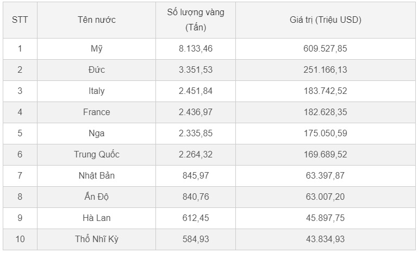418x253 pixels.
Task: Select the value 63.397,87
Action: pyautogui.click(x=325, y=175)
